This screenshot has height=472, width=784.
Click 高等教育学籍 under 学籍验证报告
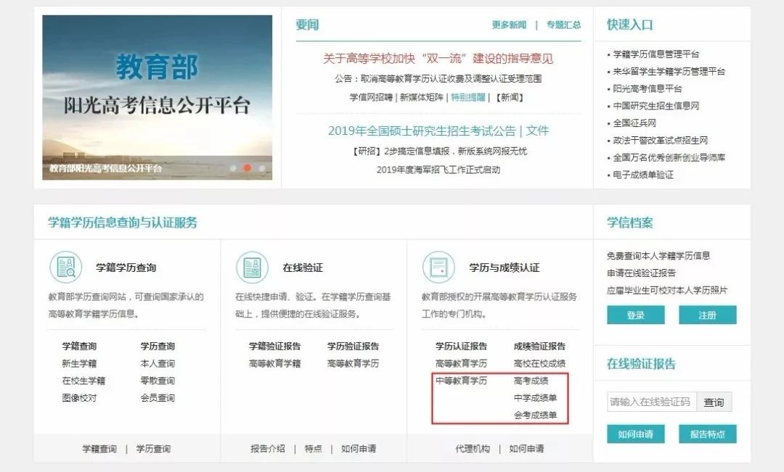pyautogui.click(x=274, y=364)
